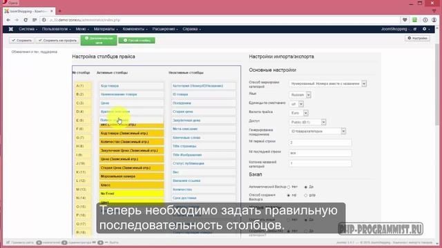
Task: Select orange column Морозильная камера
Action: point(131,176)
